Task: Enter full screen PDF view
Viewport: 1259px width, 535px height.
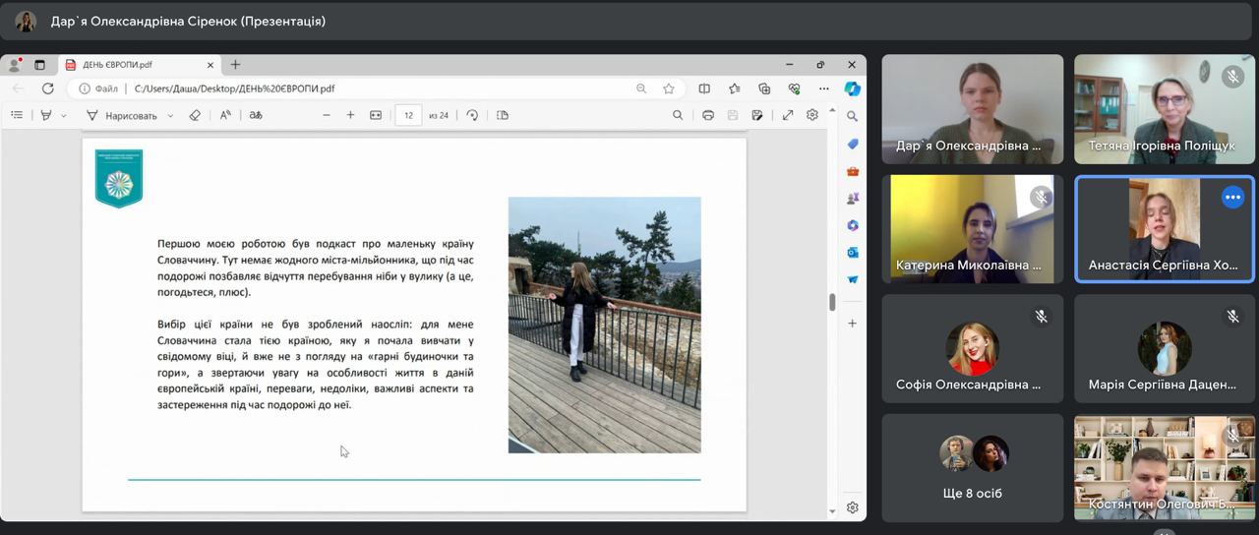Action: pyautogui.click(x=788, y=115)
